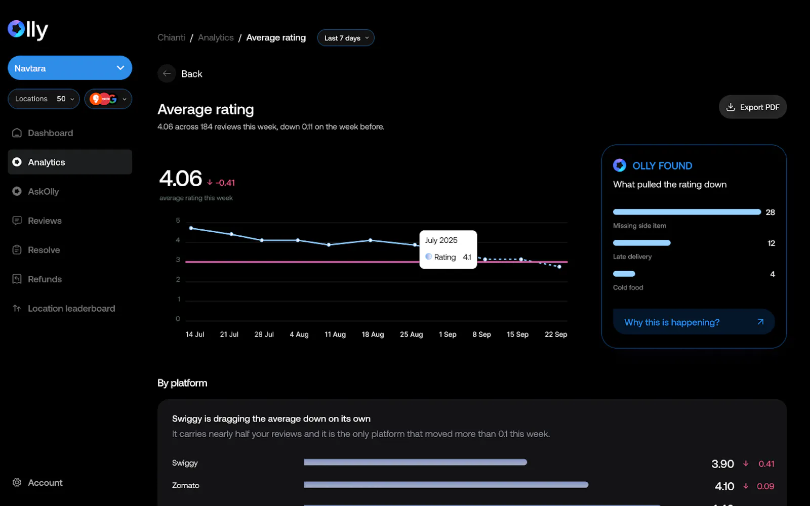Click the 1 Sep axis label

pos(448,334)
